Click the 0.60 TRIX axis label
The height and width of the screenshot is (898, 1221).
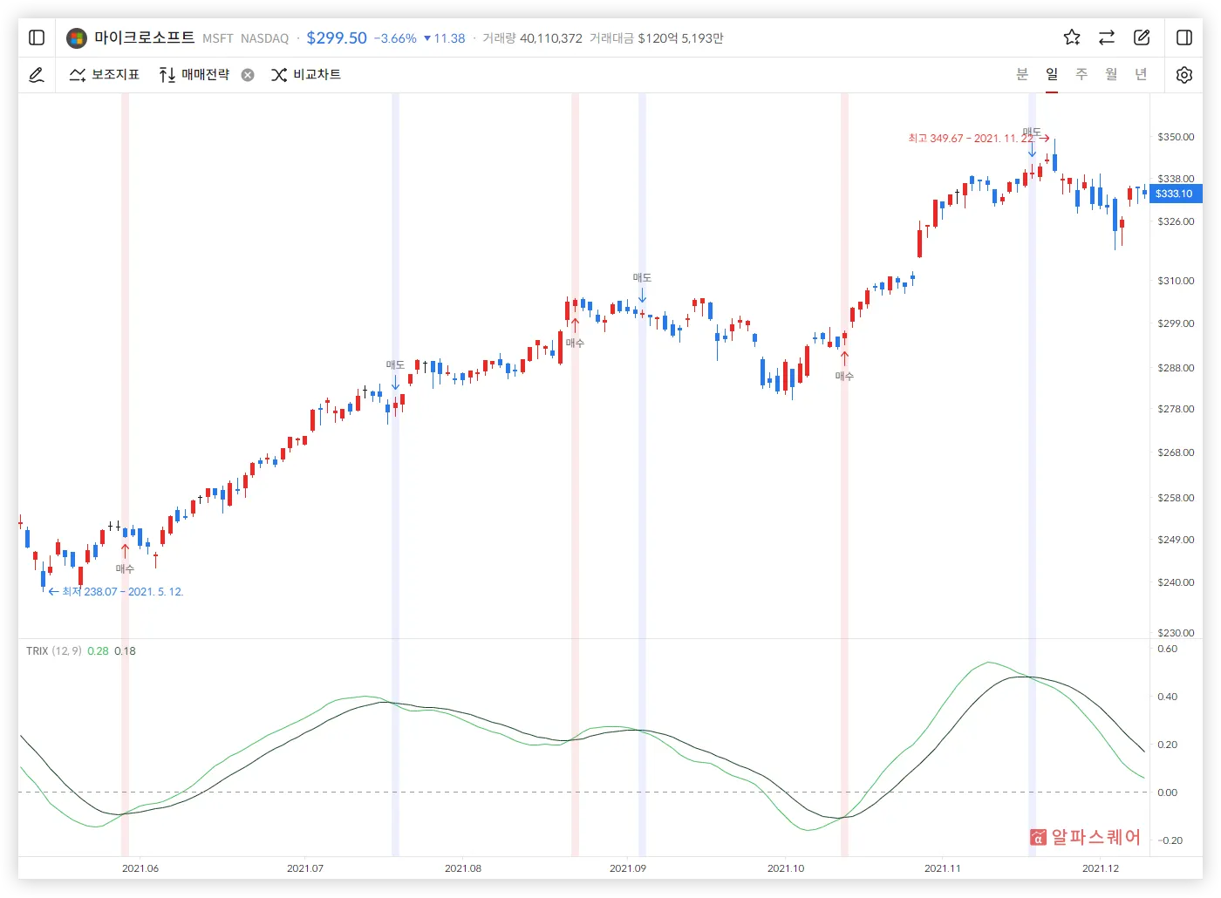point(1167,649)
